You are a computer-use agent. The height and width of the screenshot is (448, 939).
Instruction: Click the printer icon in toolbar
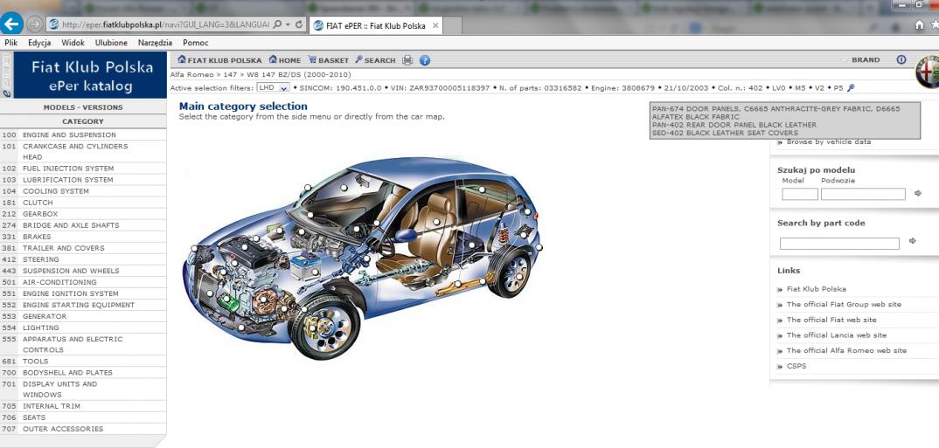(x=407, y=59)
